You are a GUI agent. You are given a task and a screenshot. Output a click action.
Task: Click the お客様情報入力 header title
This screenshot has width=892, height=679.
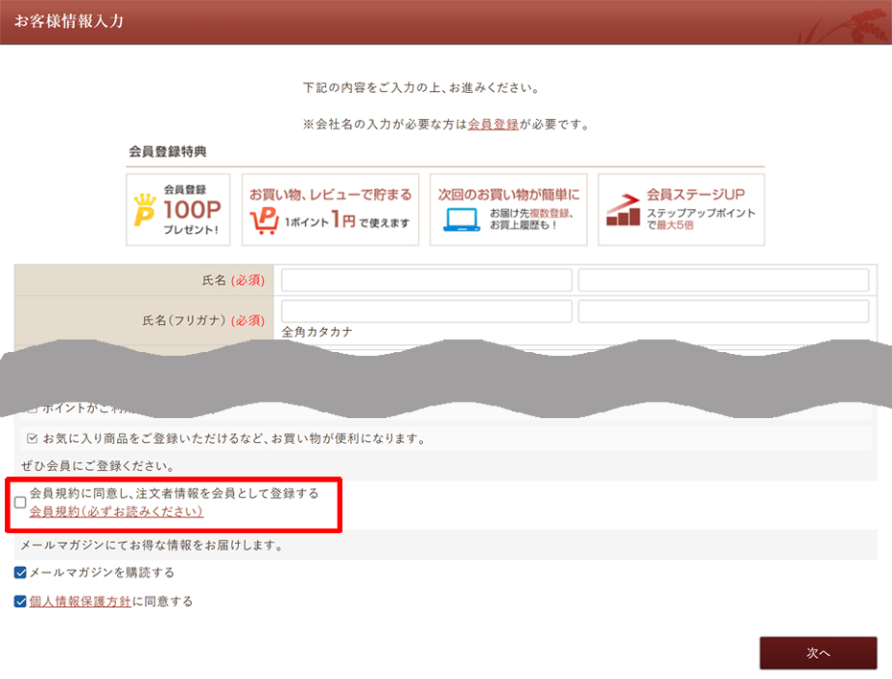[x=69, y=21]
